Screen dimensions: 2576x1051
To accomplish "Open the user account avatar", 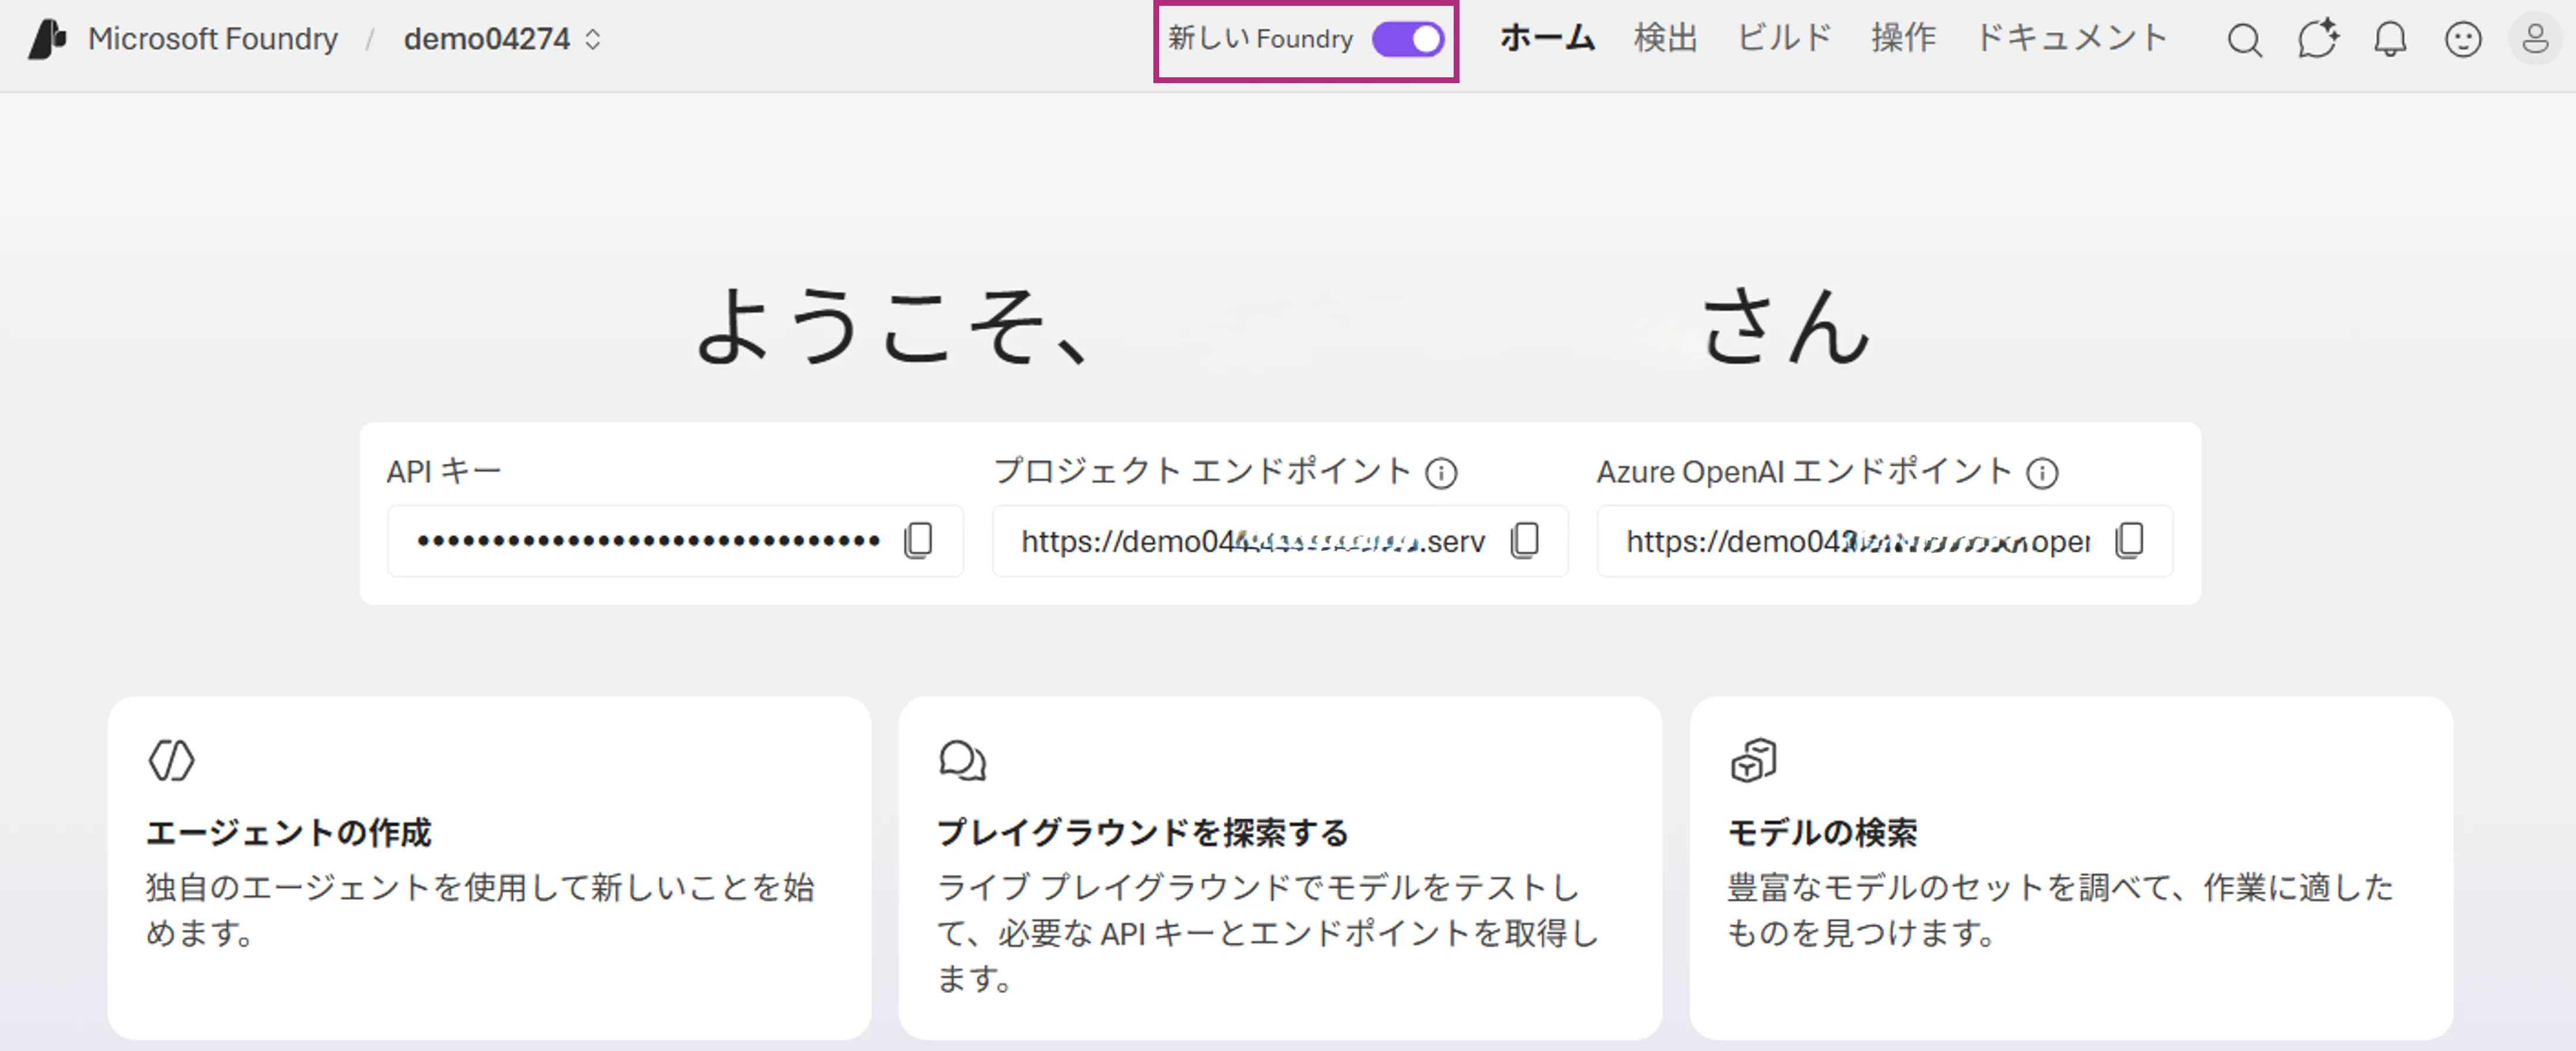I will tap(2535, 40).
